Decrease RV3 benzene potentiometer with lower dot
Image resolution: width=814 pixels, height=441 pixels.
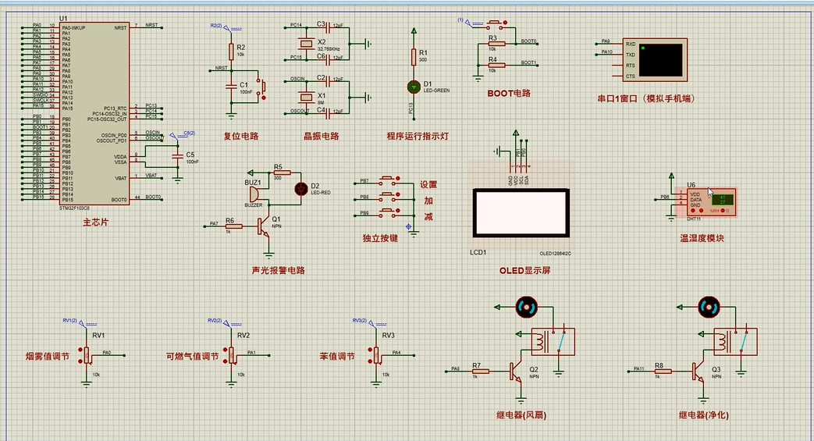[370, 361]
